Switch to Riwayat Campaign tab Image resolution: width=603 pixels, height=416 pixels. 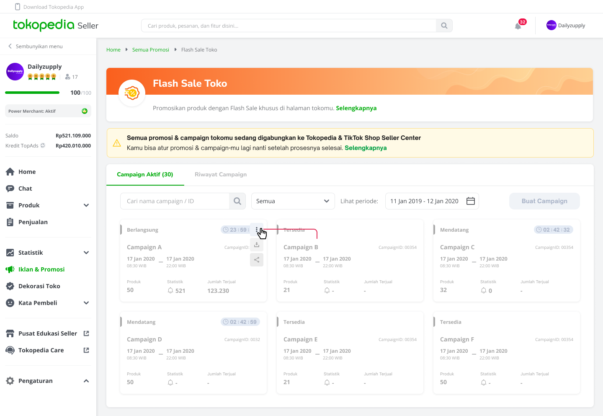click(x=220, y=174)
